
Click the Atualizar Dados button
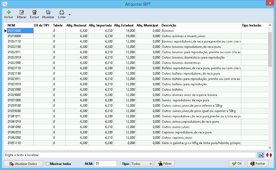[23, 164]
